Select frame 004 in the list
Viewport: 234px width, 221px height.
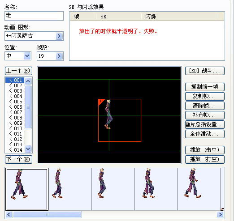click(15, 96)
